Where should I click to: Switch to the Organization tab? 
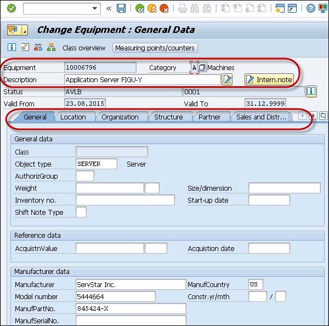(x=120, y=117)
